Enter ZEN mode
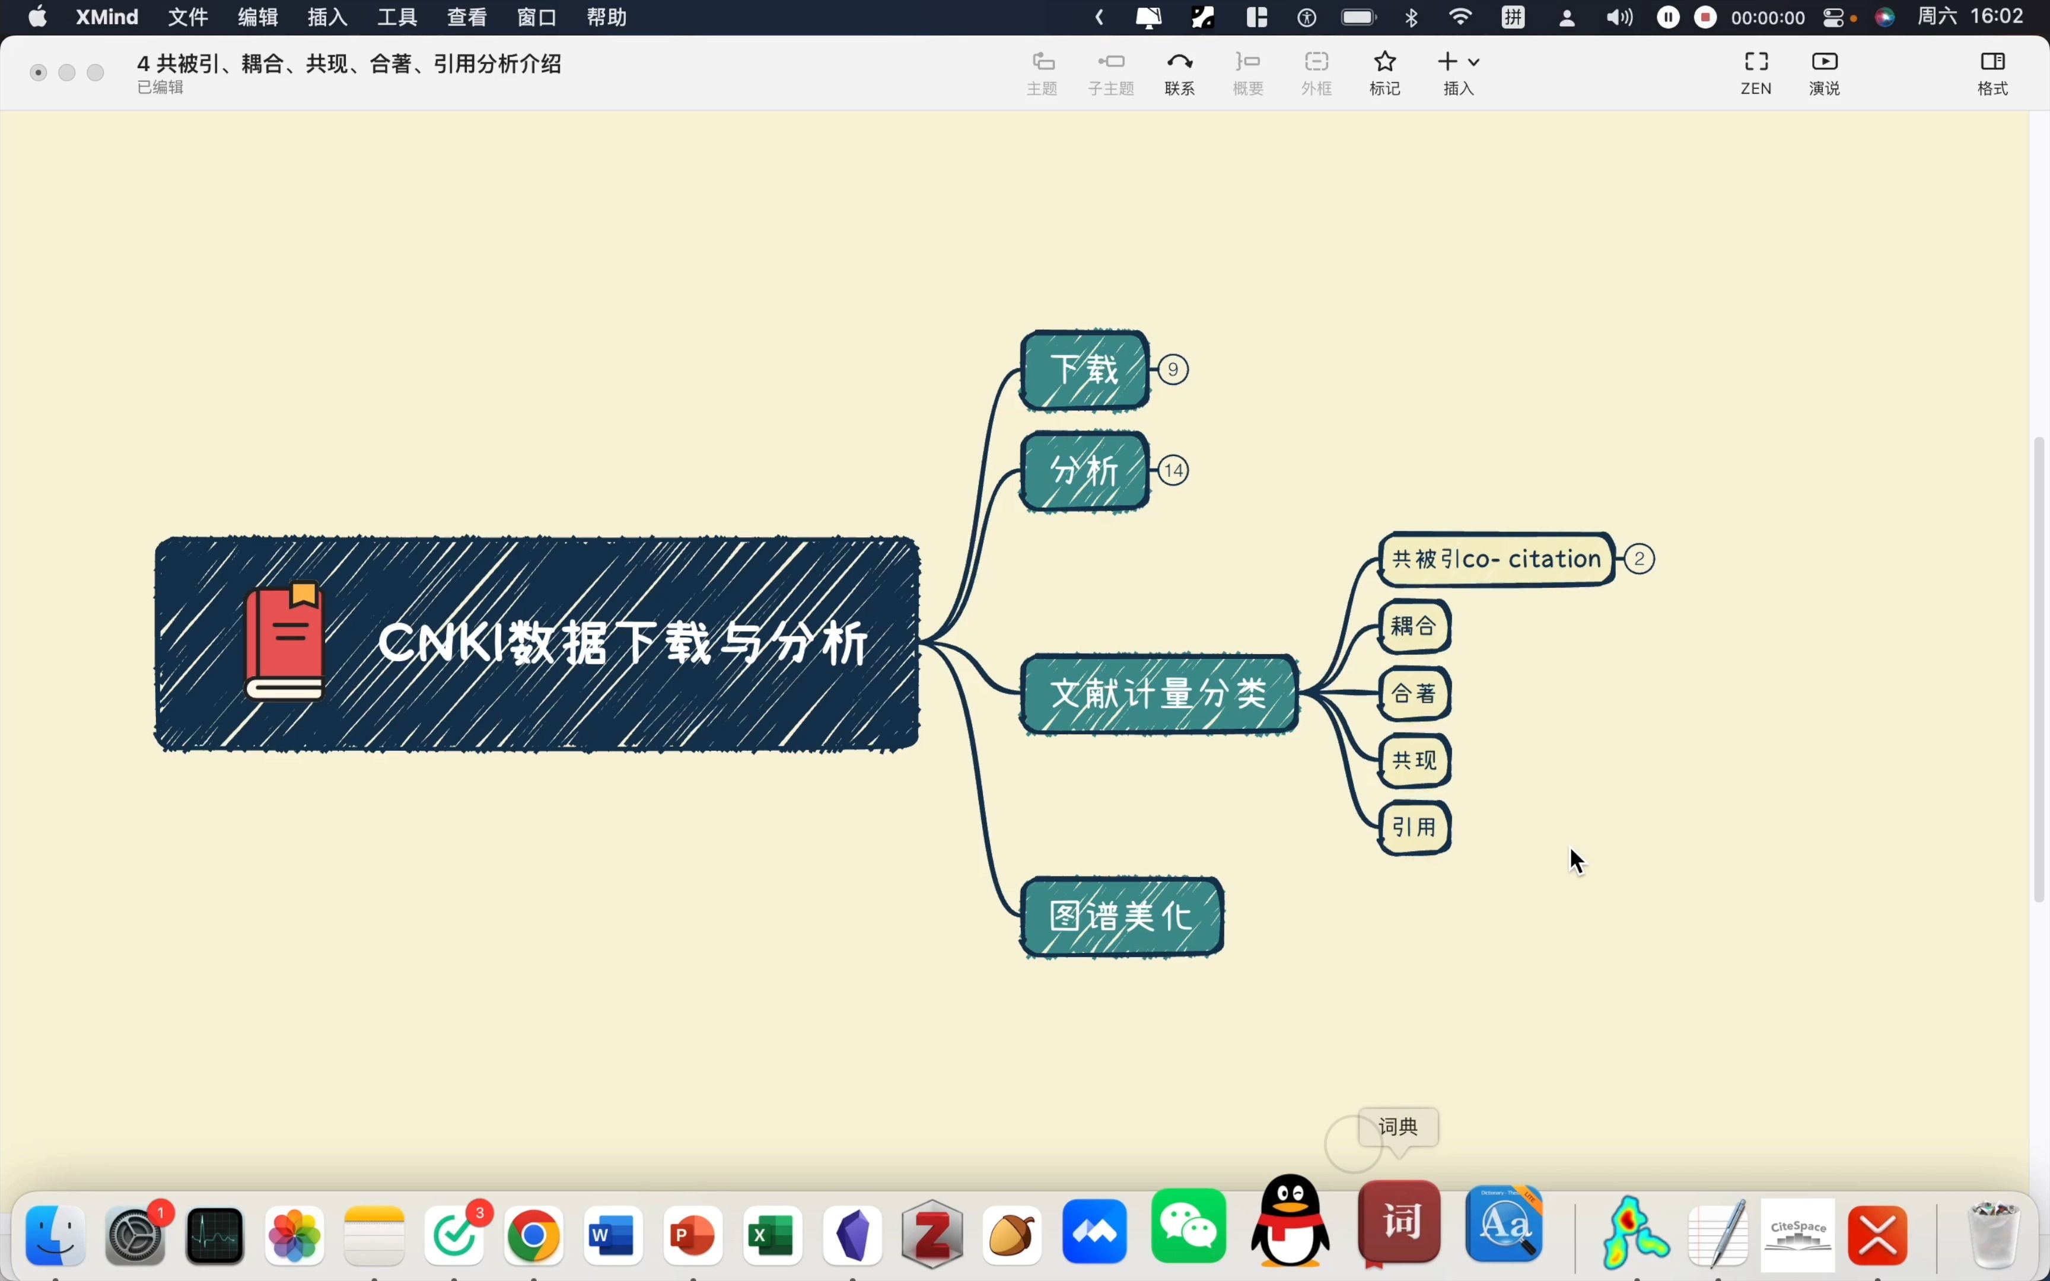The height and width of the screenshot is (1281, 2050). point(1756,73)
